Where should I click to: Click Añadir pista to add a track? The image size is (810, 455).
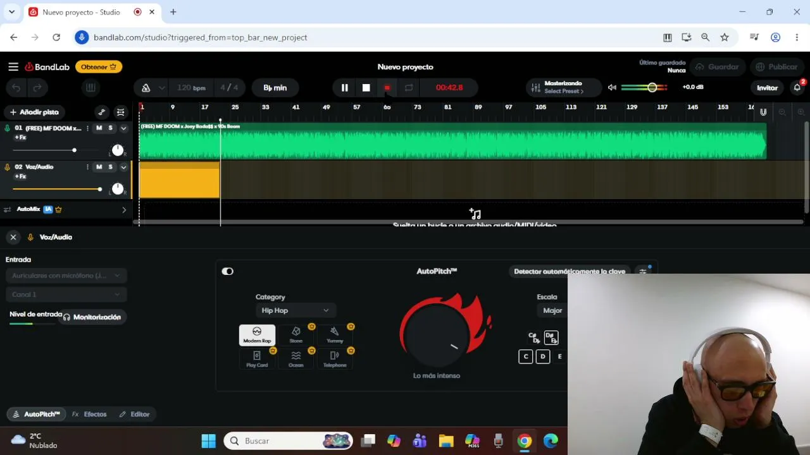(34, 112)
